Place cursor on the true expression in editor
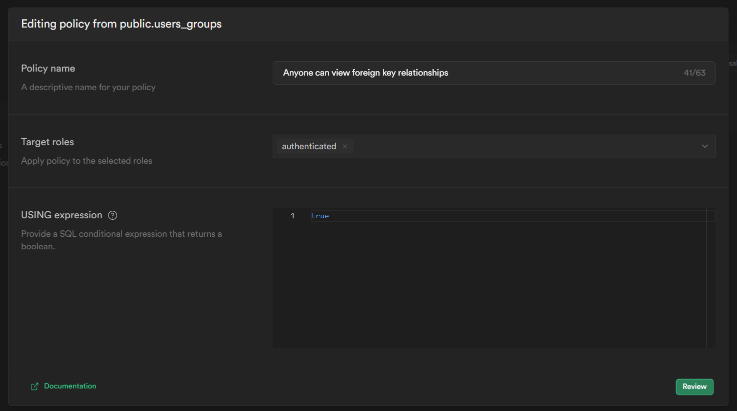 tap(320, 215)
